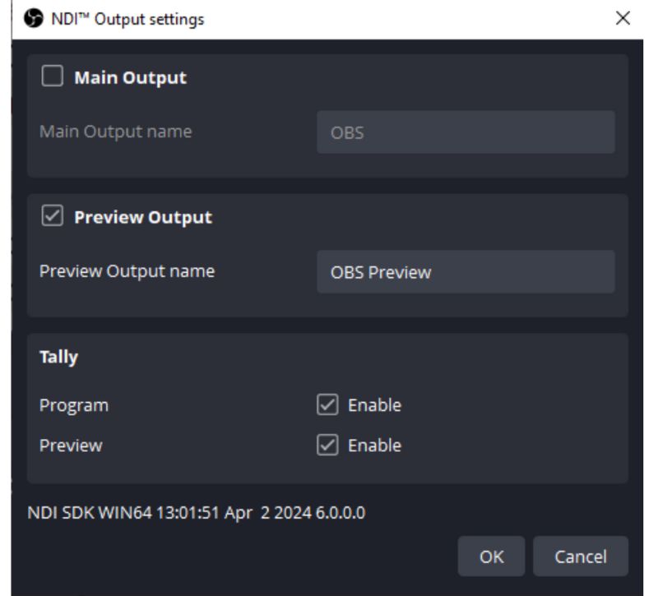Click the Preview Output name field
Screen dimensions: 658x596
pos(466,272)
